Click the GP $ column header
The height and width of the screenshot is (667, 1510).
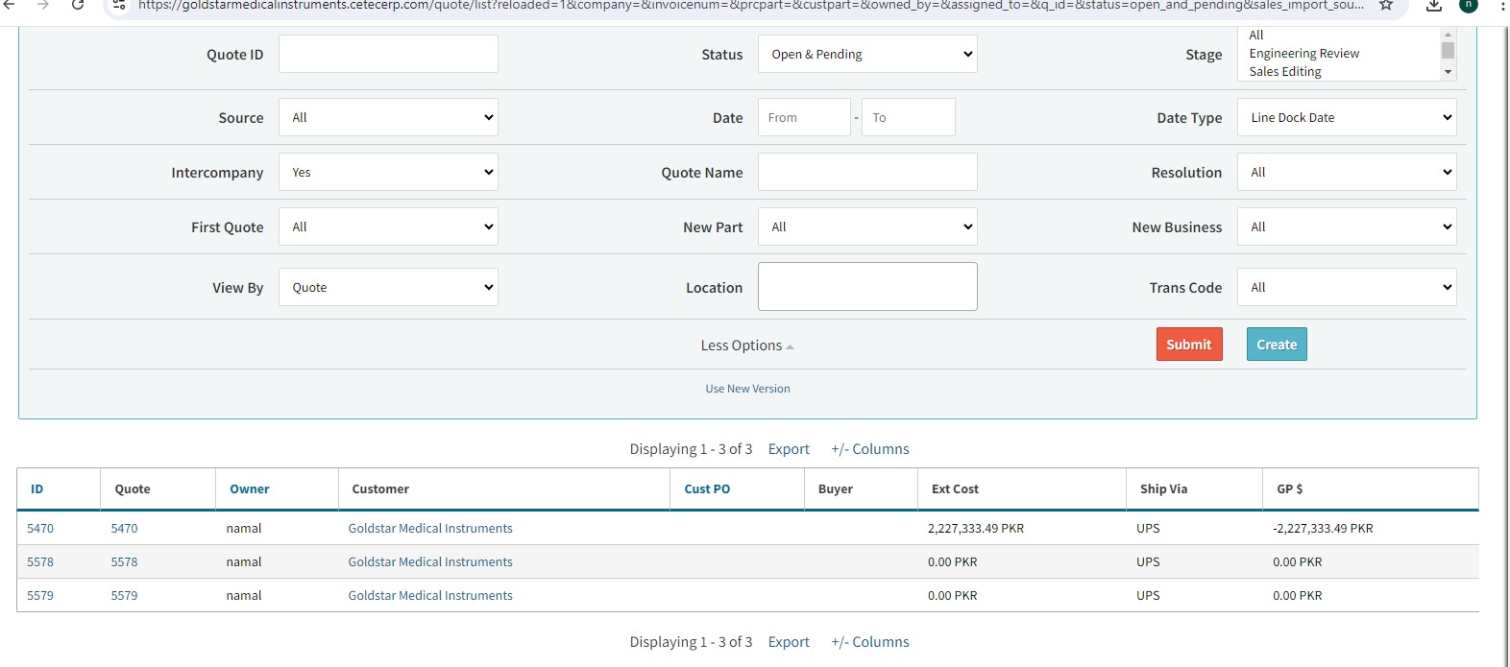tap(1289, 488)
